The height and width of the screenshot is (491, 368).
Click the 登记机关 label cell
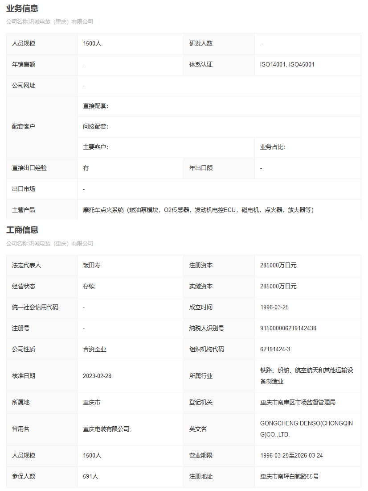(x=219, y=403)
